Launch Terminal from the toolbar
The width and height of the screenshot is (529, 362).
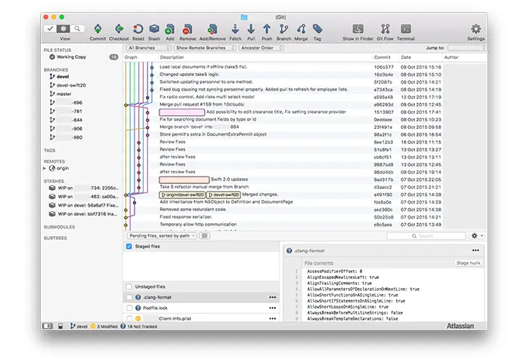pos(406,29)
